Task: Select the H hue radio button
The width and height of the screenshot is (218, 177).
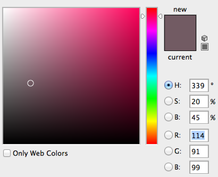Action: click(169, 85)
